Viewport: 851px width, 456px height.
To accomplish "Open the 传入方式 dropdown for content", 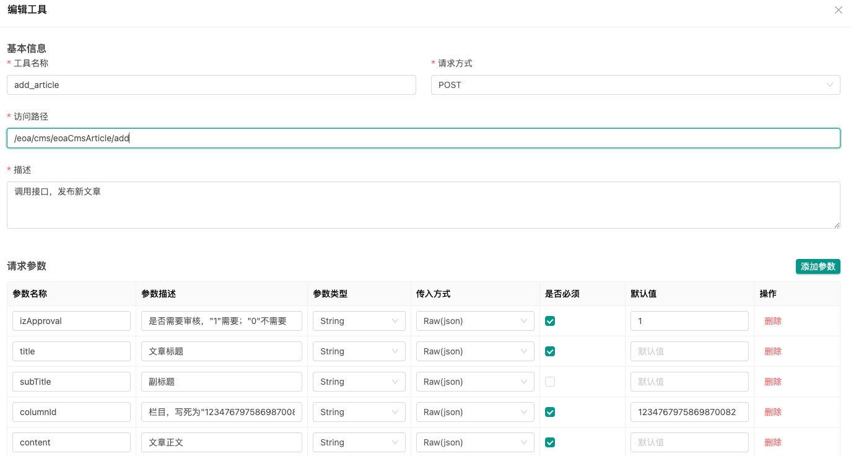I will (x=474, y=442).
